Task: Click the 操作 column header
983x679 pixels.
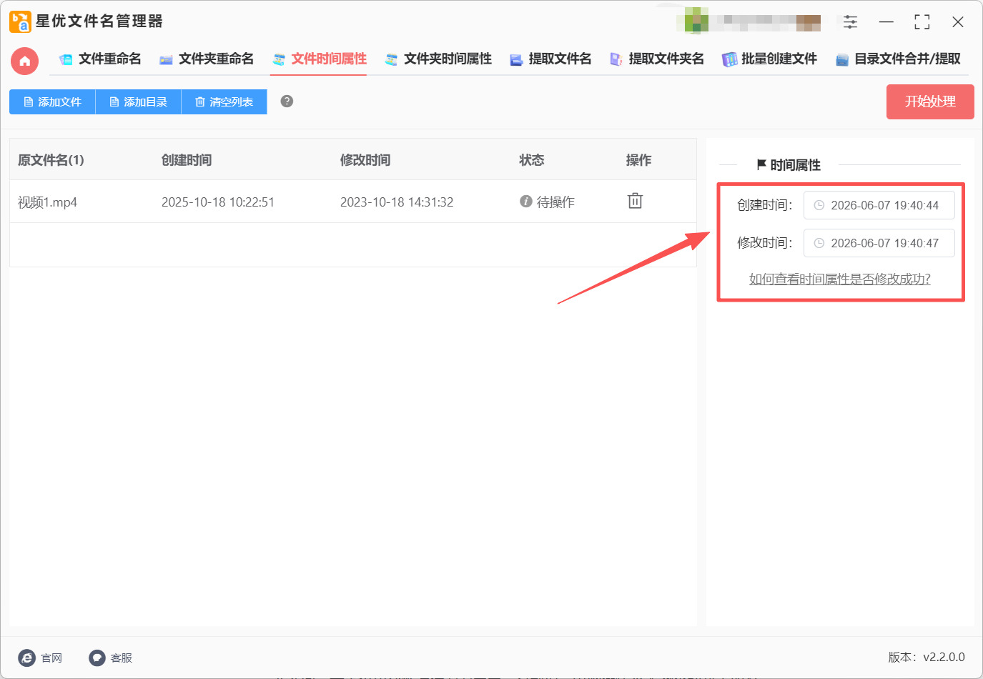Action: point(638,160)
